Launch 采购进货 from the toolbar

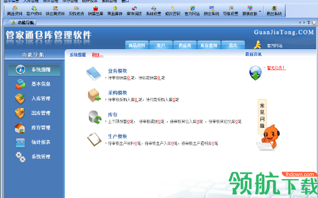[x=76, y=11]
